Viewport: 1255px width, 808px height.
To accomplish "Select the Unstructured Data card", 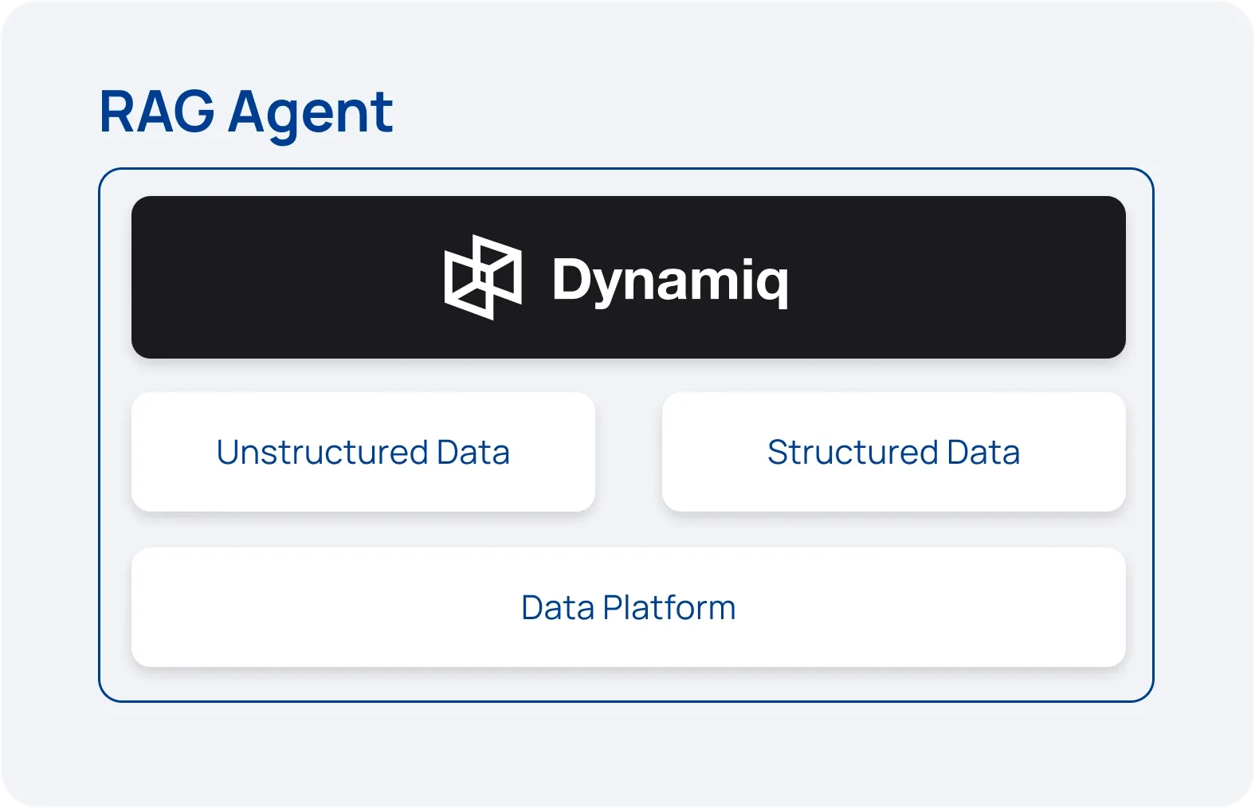I will click(363, 452).
